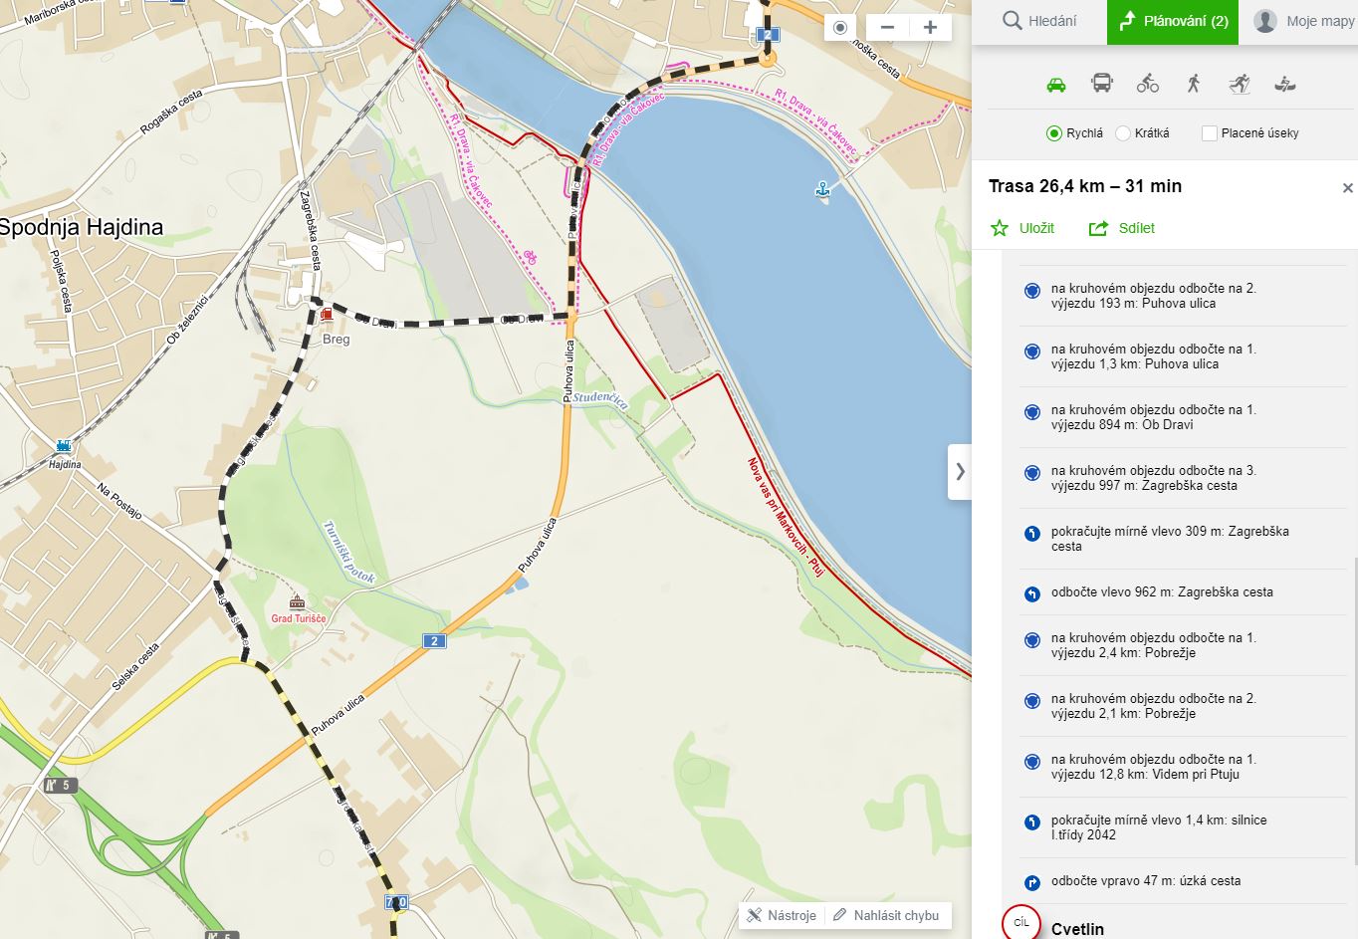Close the route details panel
Viewport: 1358px width, 939px height.
point(1347,188)
